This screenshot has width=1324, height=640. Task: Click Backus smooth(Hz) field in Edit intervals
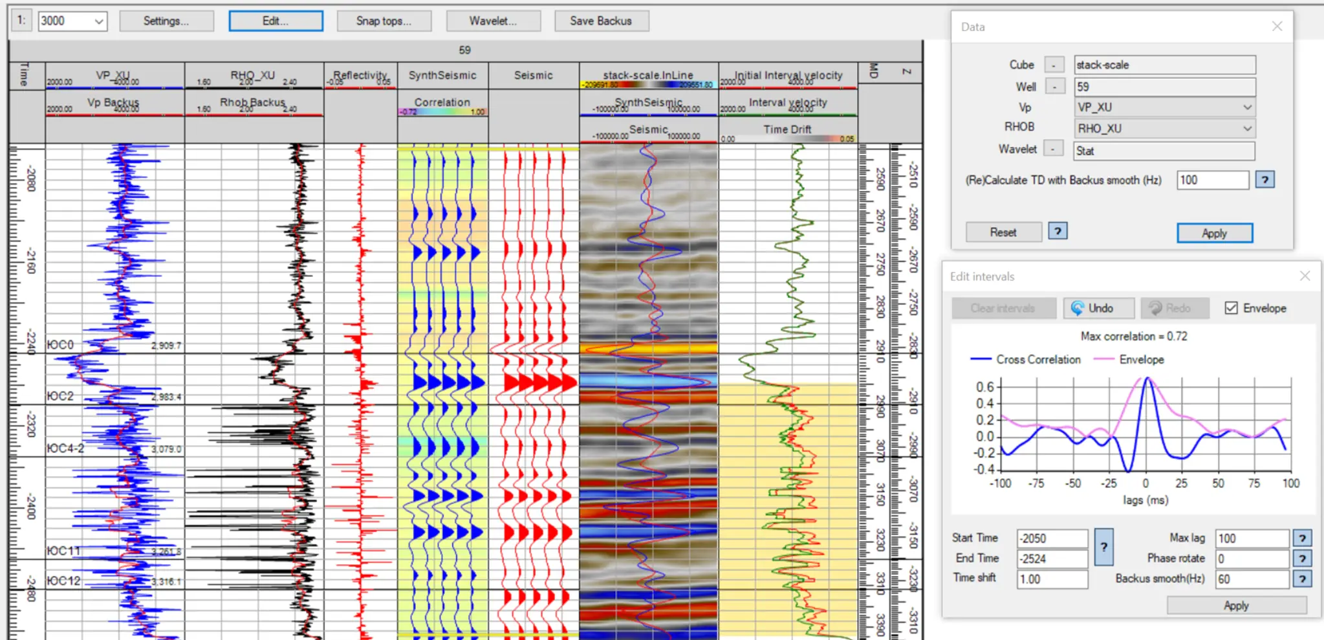point(1252,579)
